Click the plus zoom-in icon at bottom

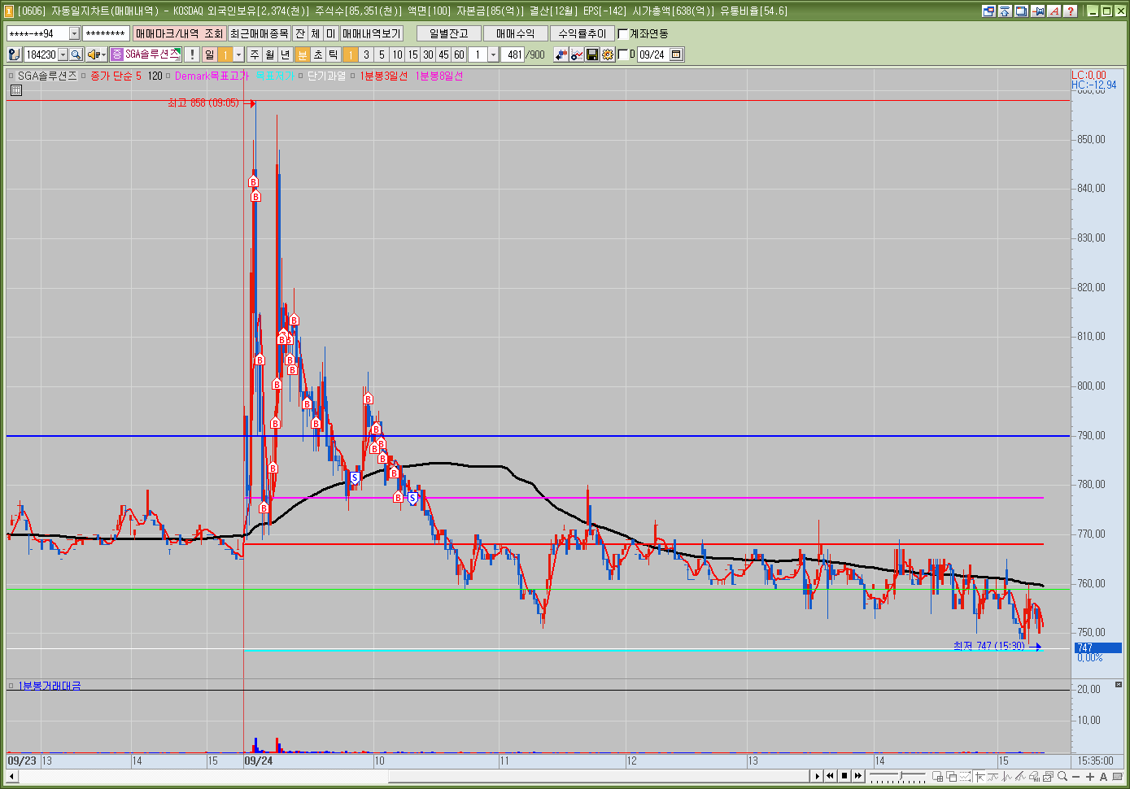(x=1090, y=777)
